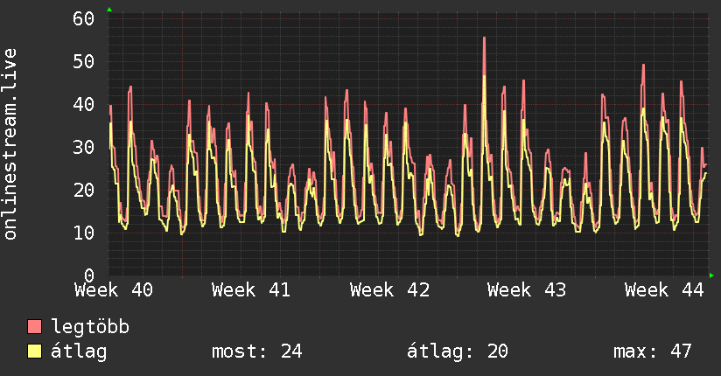Click the Week 40 axis label
The width and height of the screenshot is (721, 376).
(x=114, y=290)
